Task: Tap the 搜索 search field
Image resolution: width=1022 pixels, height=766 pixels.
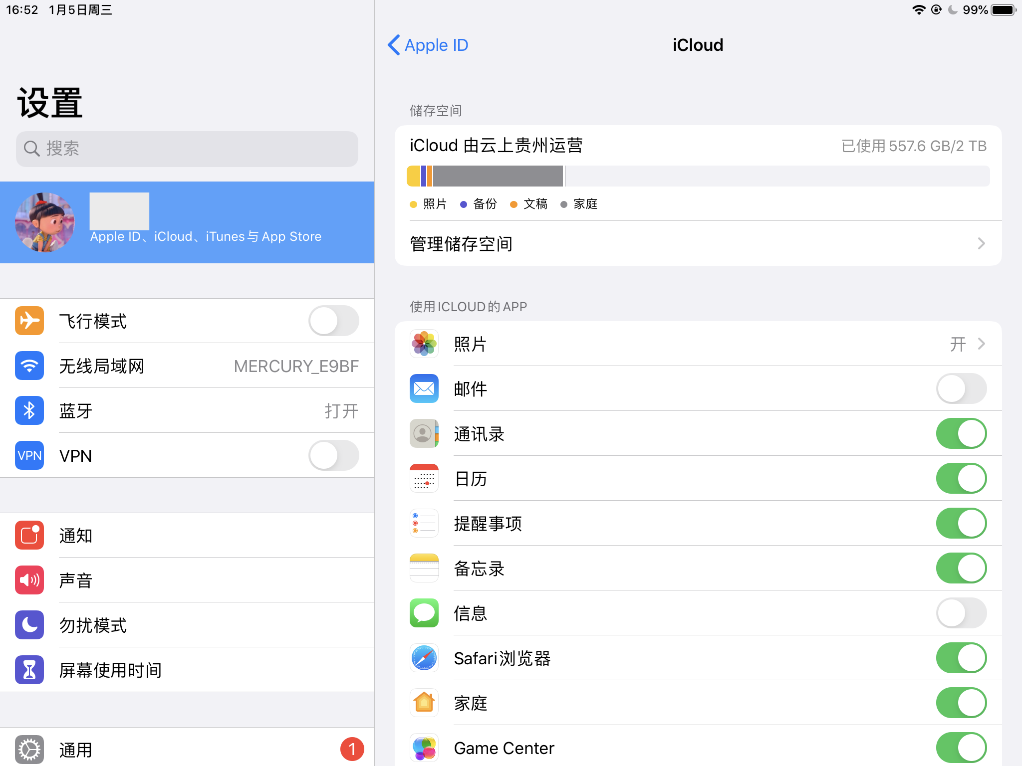Action: [x=187, y=149]
